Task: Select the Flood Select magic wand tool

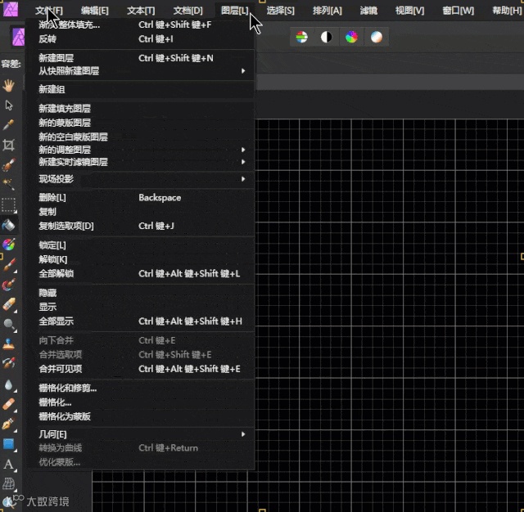Action: pos(8,184)
